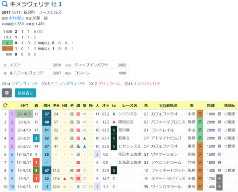This screenshot has height=192, width=238.
Task: Click the 予H column header
Action: pyautogui.click(x=56, y=105)
